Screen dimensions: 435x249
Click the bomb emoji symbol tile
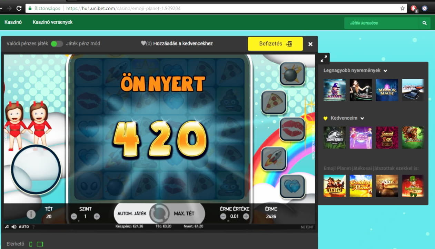[x=292, y=73]
